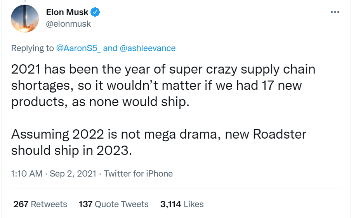Click the word Roadster in the tweet
This screenshot has width=363, height=218.
279,134
